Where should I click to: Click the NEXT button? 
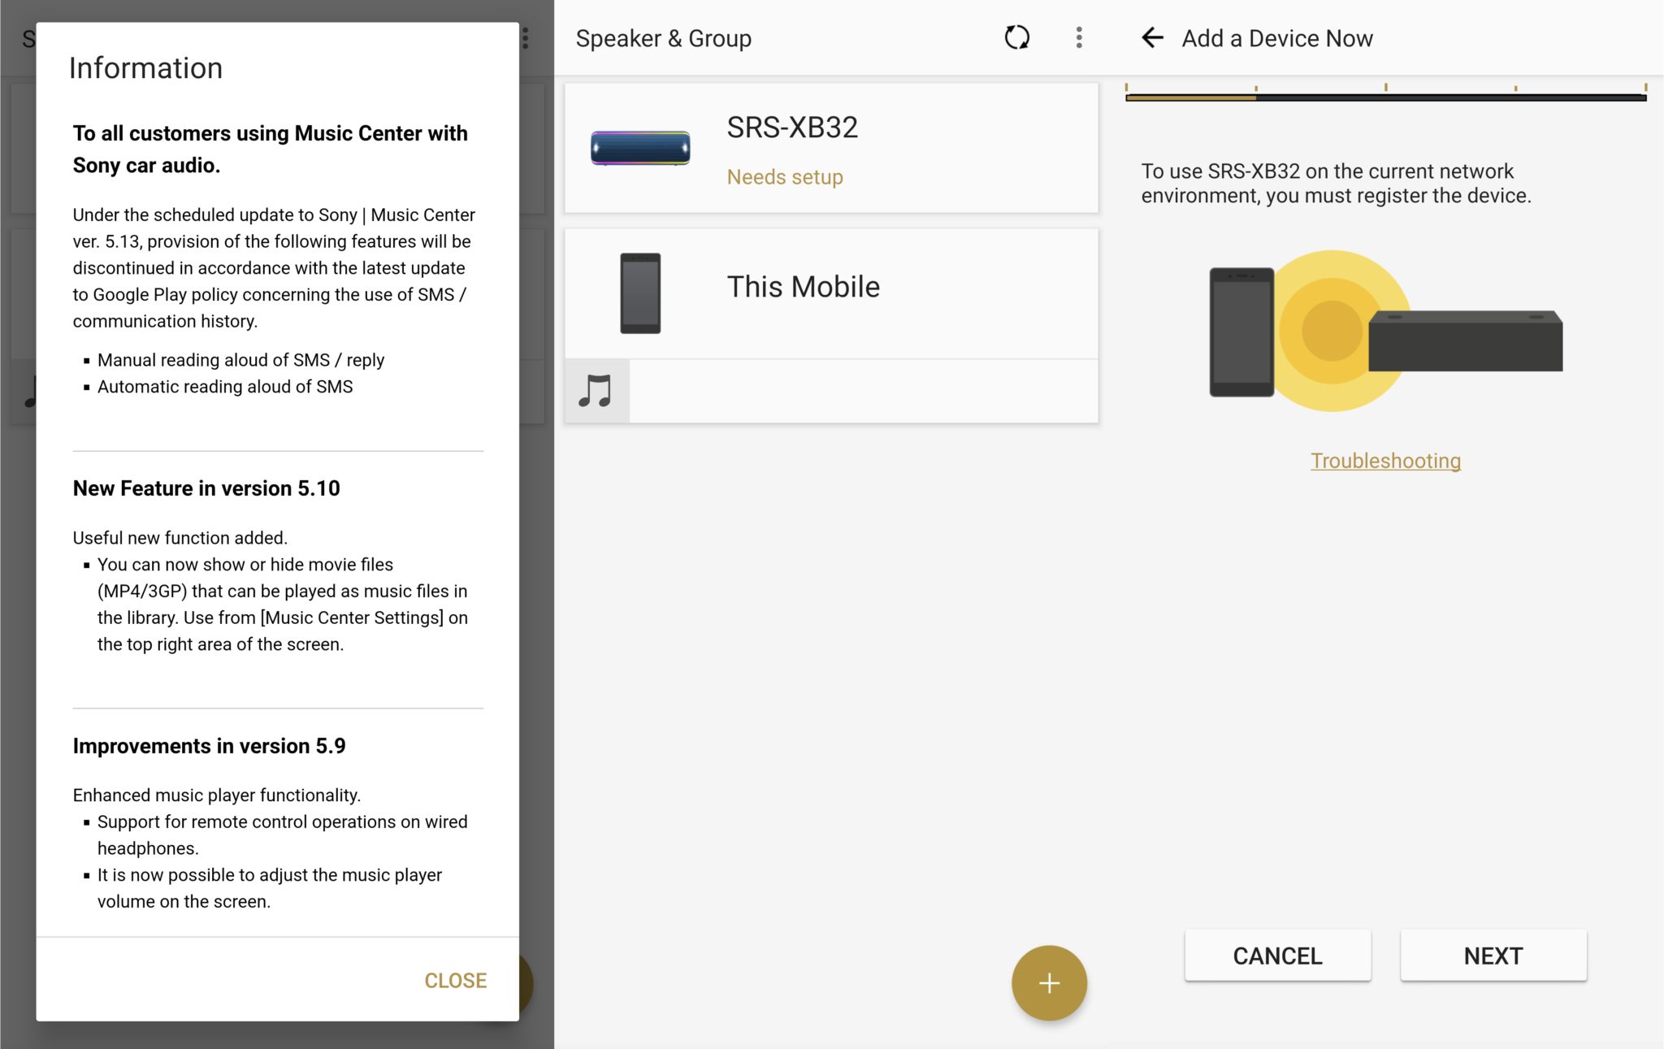click(1493, 956)
